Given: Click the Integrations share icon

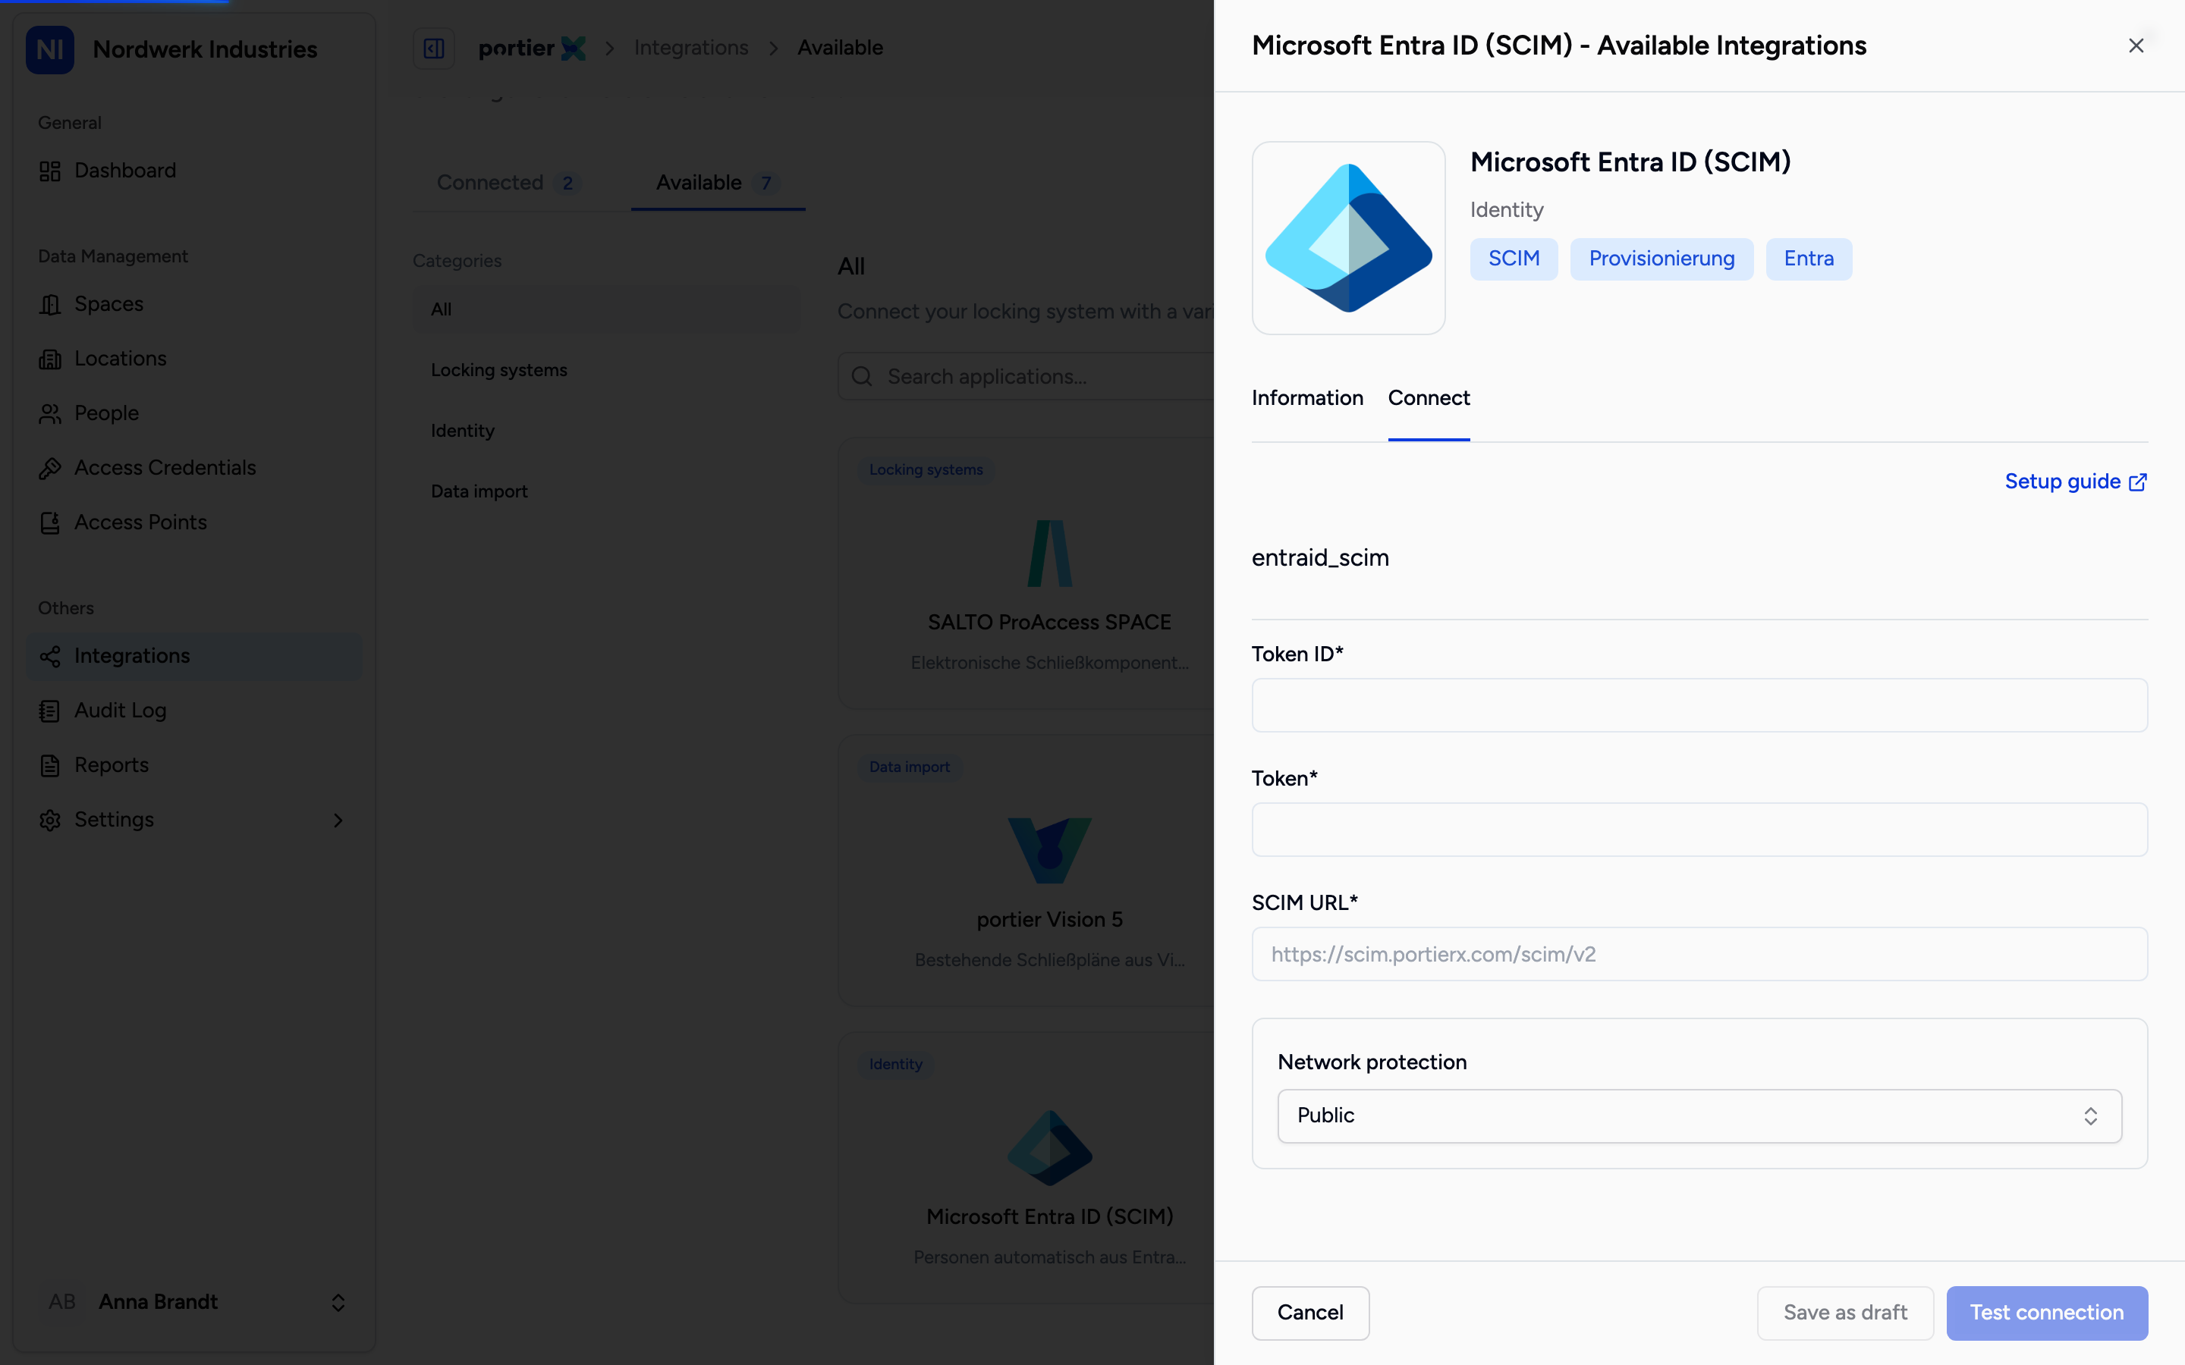Looking at the screenshot, I should (49, 656).
